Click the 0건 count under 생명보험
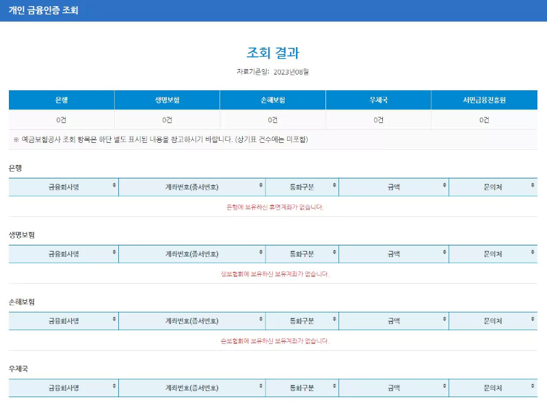Screen dimensions: 547x402 tap(165, 118)
